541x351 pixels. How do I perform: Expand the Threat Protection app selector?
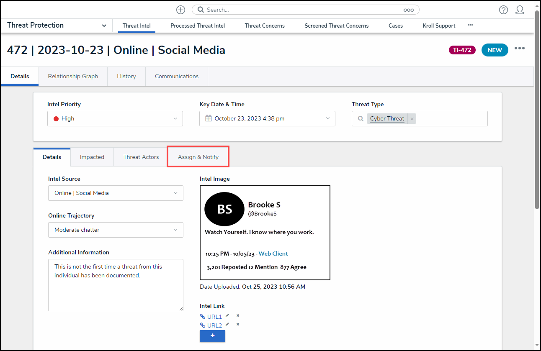point(104,26)
